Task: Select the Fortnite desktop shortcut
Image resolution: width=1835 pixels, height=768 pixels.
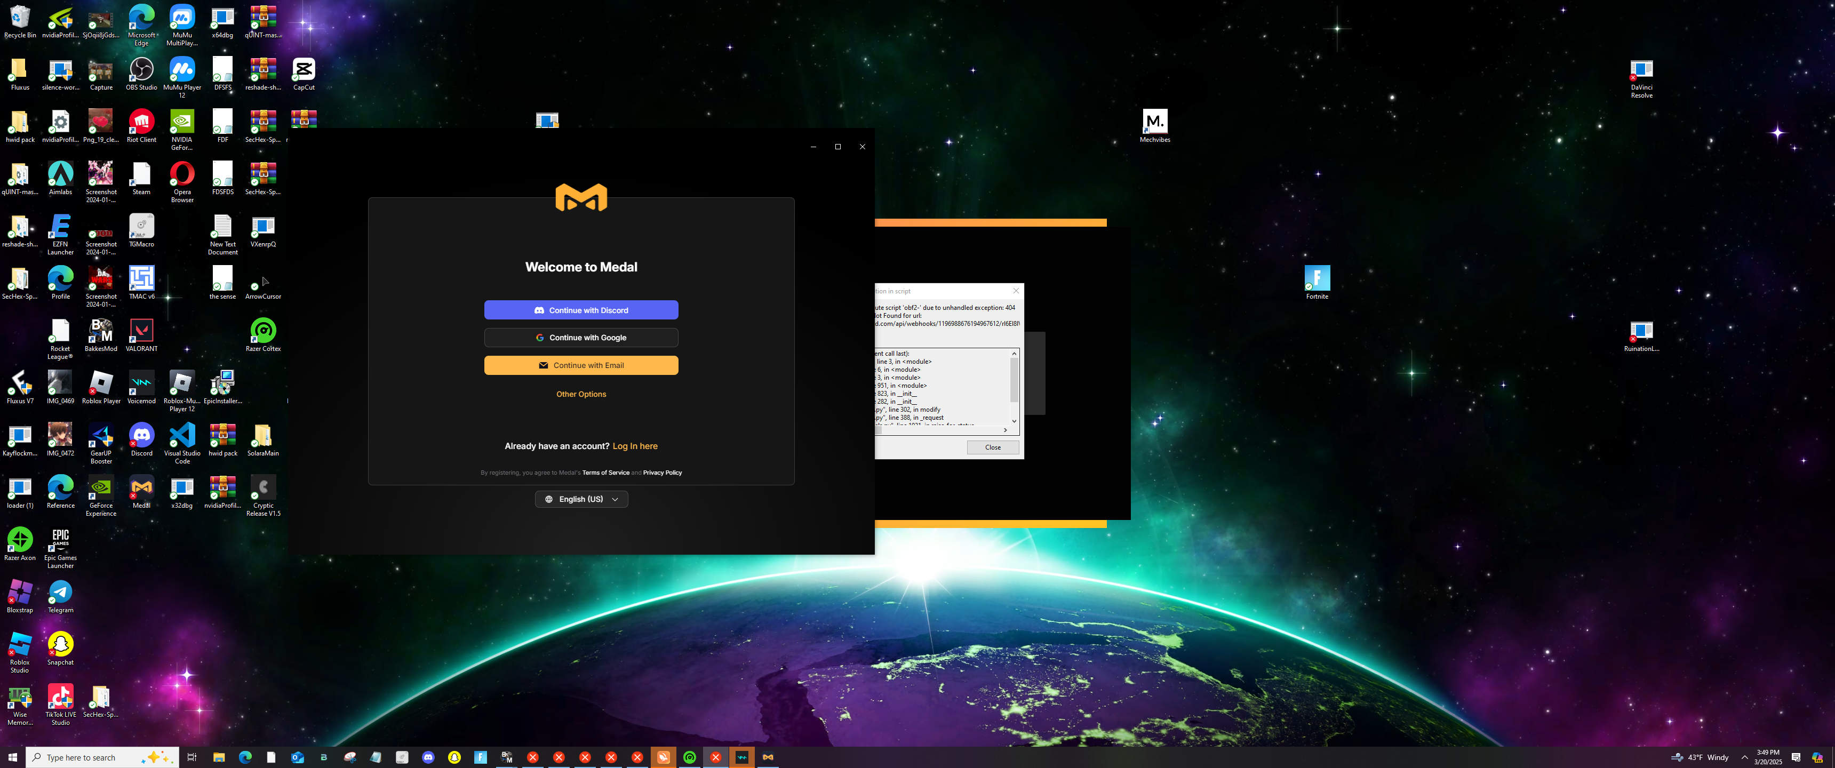Action: [1317, 279]
